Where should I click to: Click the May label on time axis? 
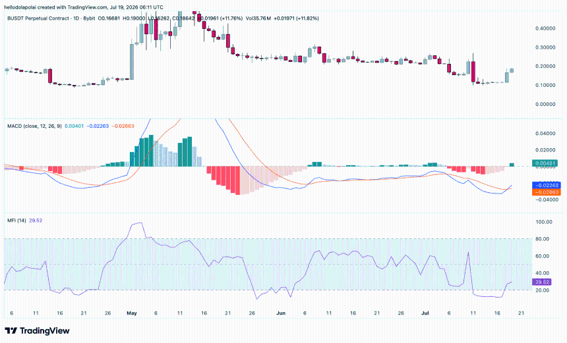click(x=132, y=313)
